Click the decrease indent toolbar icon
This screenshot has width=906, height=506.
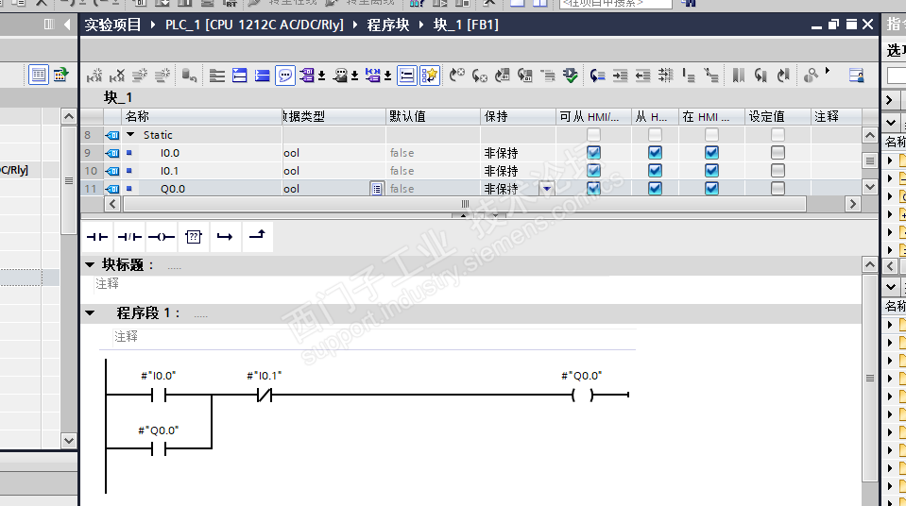pos(642,76)
